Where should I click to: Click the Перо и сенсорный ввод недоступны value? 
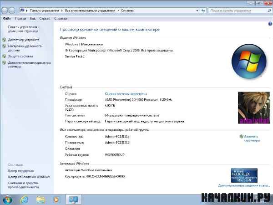(x=144, y=121)
